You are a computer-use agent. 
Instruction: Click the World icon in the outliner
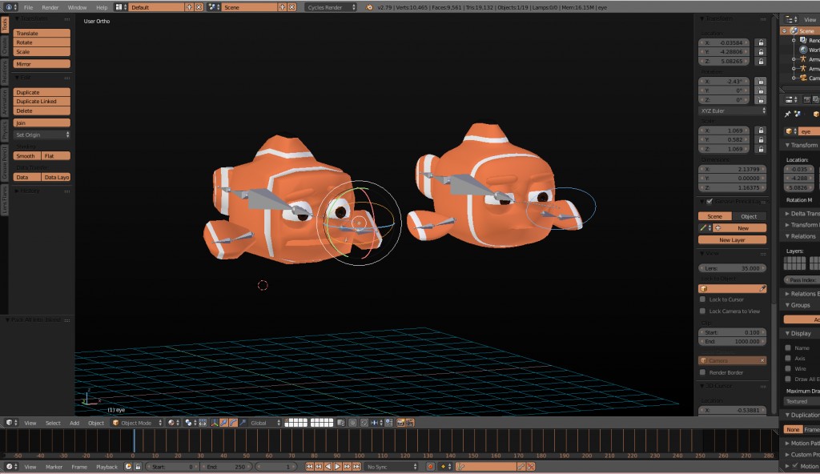[x=802, y=50]
